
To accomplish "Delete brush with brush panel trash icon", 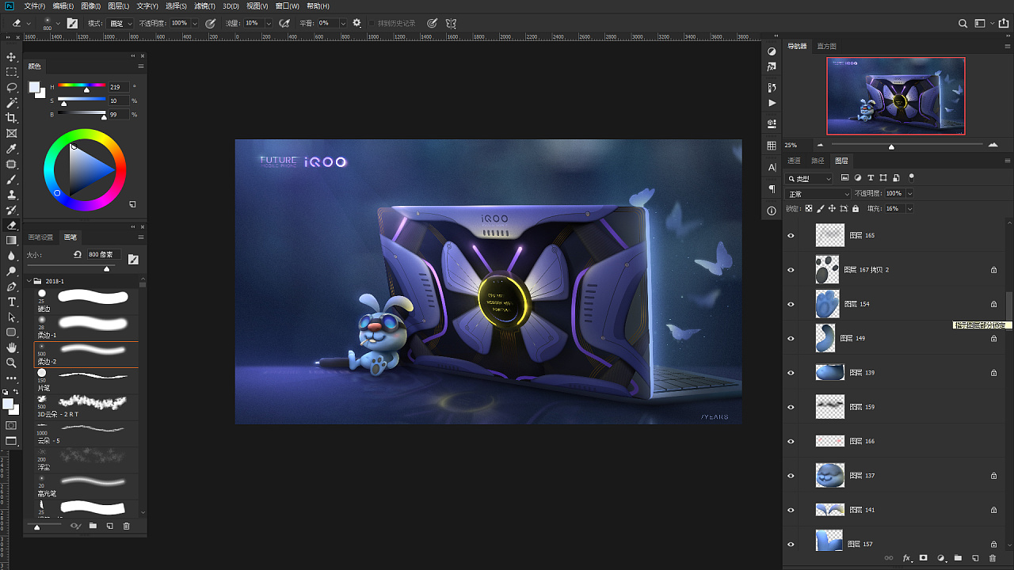I will 126,526.
